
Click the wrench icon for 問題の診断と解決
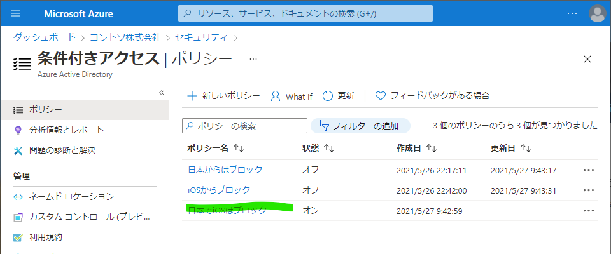[x=18, y=150]
